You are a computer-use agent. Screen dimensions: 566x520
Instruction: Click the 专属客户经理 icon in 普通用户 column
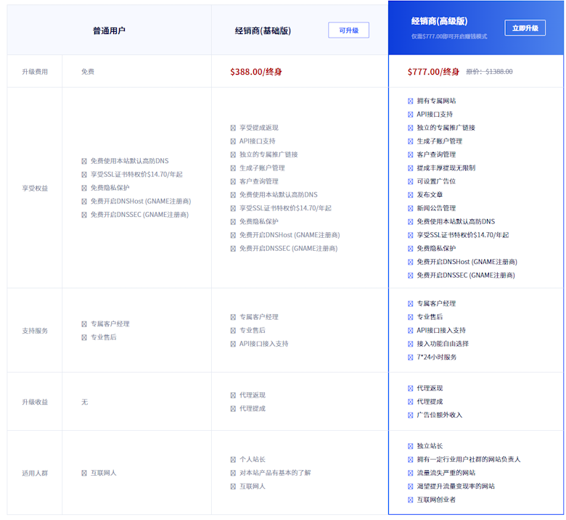83,324
